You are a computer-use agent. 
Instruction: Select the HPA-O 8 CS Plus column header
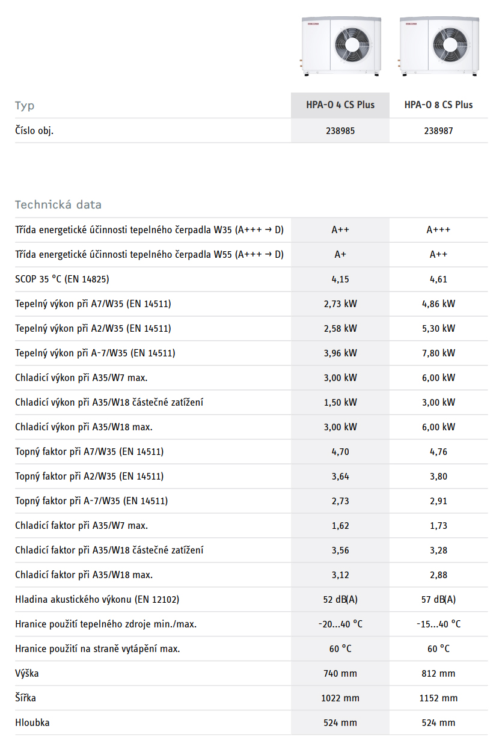tap(438, 105)
